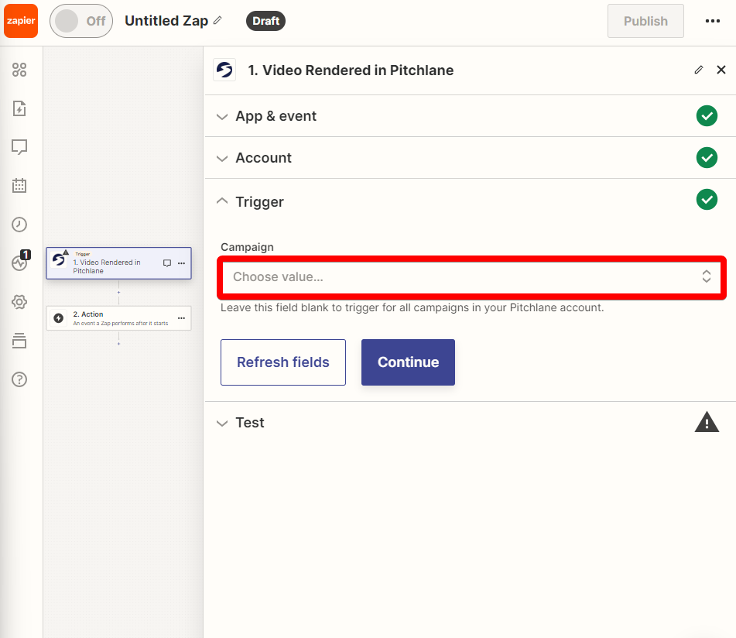Viewport: 736px width, 638px height.
Task: Open the settings gear sidebar icon
Action: click(x=19, y=302)
